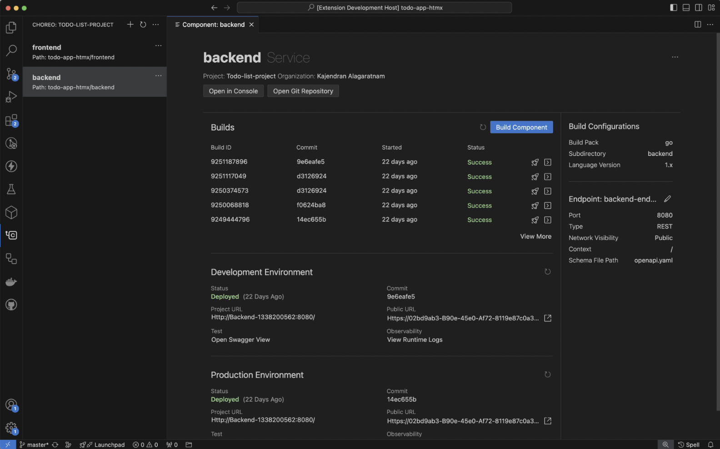The width and height of the screenshot is (720, 449).
Task: Refresh the Choreo project component list
Action: tap(143, 25)
